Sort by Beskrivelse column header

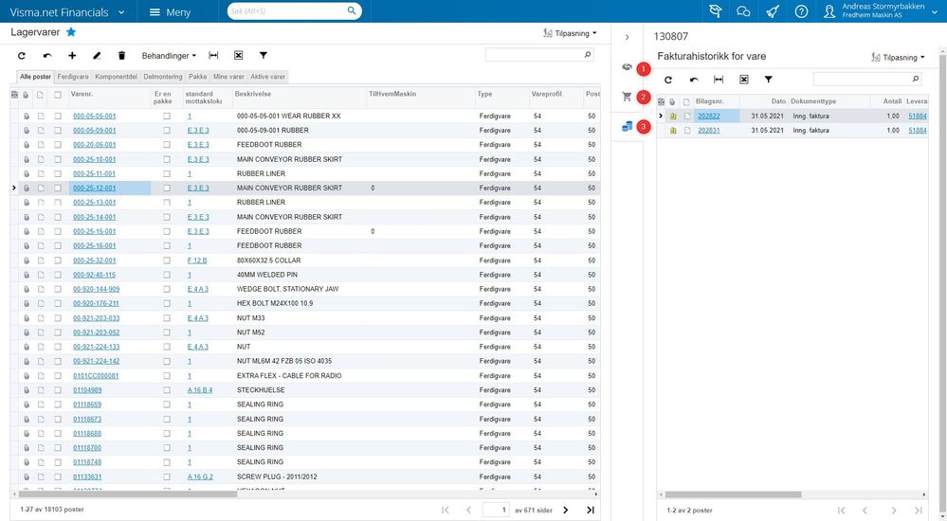tap(253, 94)
